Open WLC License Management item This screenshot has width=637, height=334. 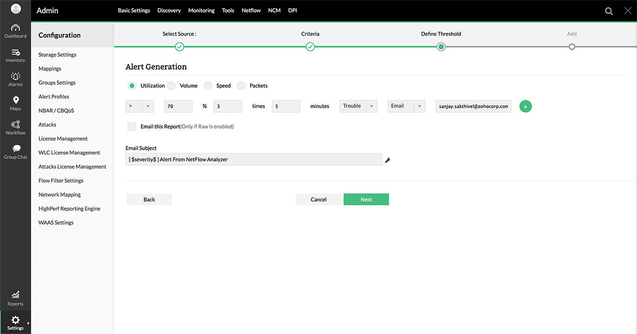click(x=69, y=153)
